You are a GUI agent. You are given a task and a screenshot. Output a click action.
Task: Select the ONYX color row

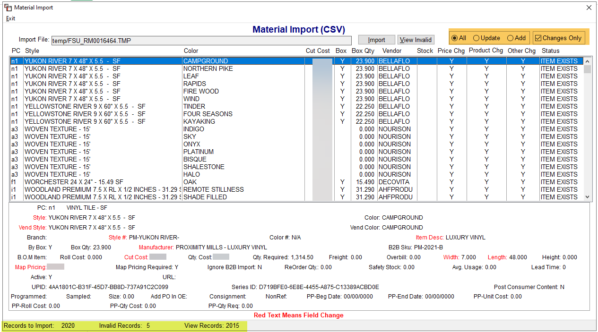(296, 144)
